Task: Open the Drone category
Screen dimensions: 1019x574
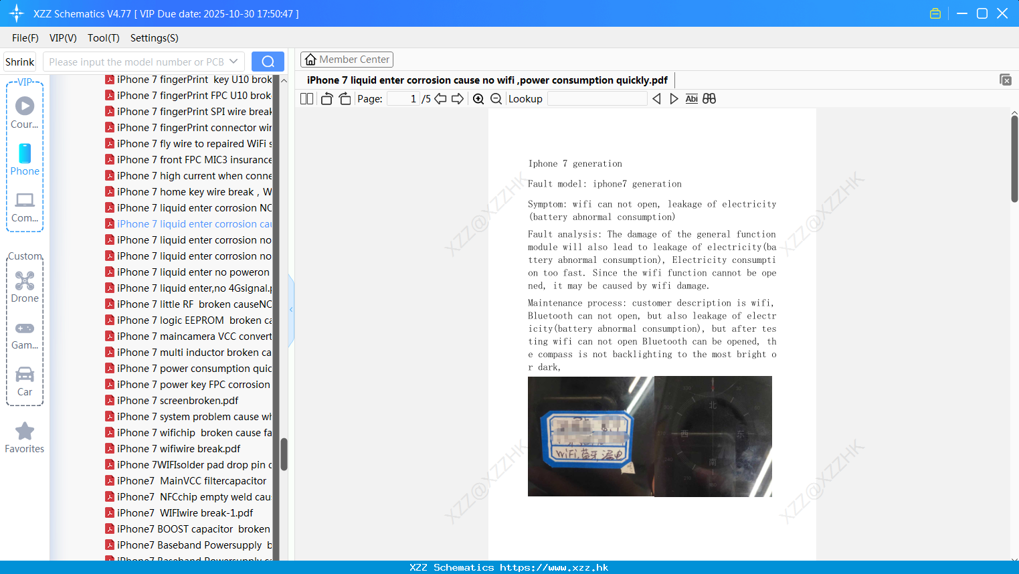Action: click(x=25, y=287)
